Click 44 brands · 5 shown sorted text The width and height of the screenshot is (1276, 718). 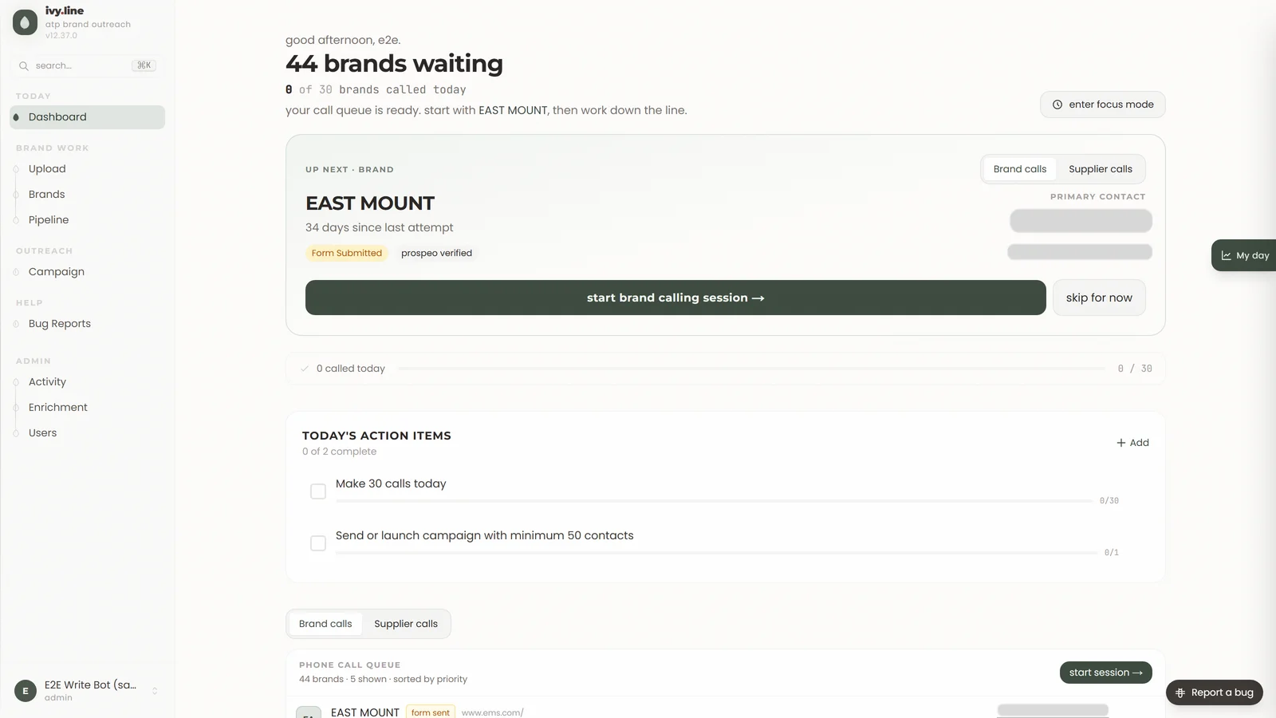pos(383,680)
